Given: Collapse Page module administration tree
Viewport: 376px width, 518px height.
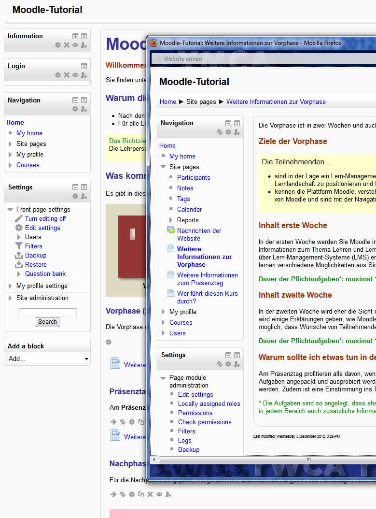Looking at the screenshot, I should click(x=163, y=377).
